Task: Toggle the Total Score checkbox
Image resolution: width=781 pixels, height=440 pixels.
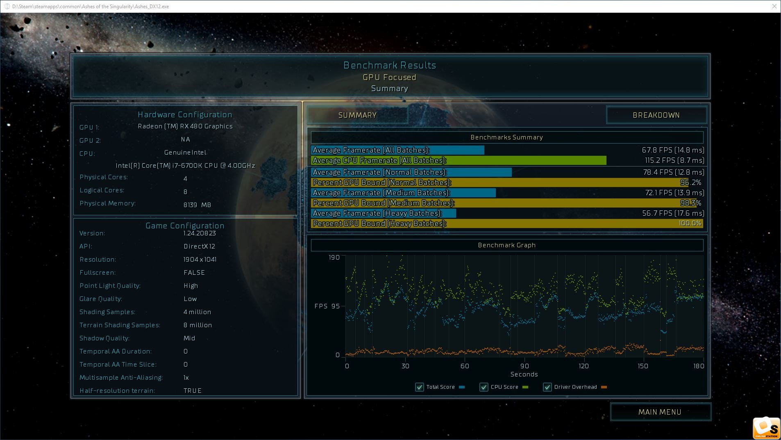Action: [420, 387]
